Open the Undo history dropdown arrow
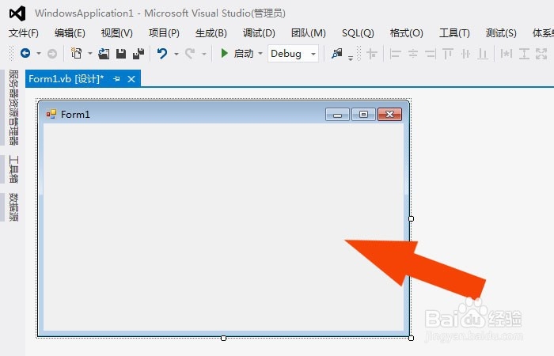 click(176, 54)
